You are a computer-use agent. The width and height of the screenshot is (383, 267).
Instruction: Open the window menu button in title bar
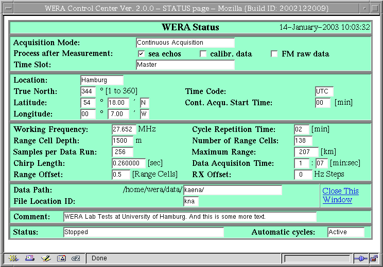[x=9, y=8]
